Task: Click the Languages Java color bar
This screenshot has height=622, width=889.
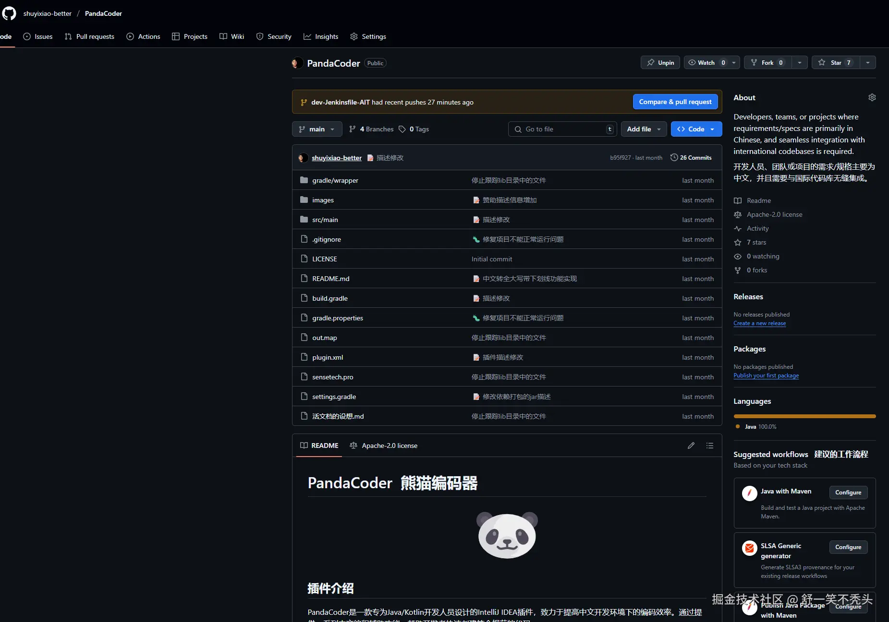Action: tap(804, 416)
